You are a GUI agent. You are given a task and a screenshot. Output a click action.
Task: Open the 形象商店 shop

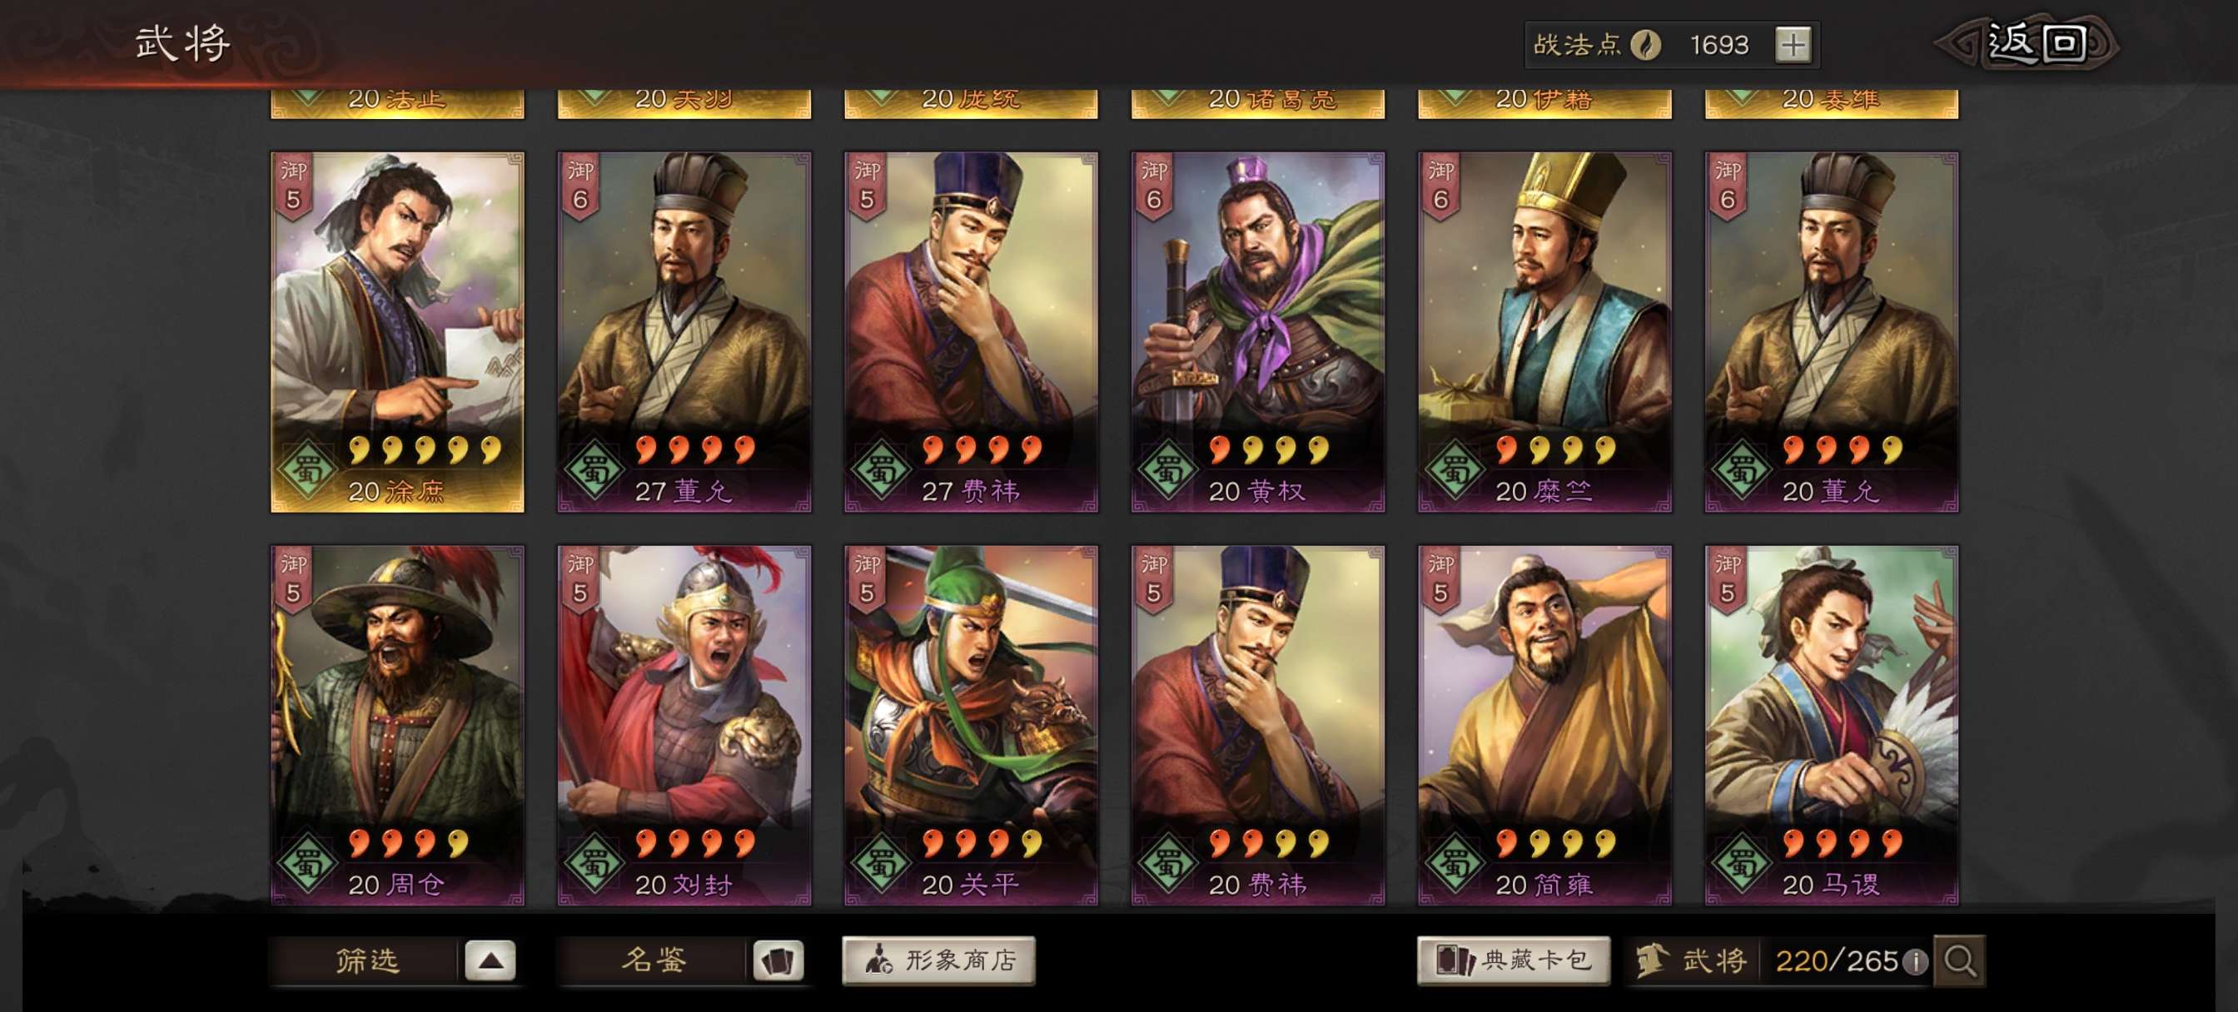tap(938, 960)
